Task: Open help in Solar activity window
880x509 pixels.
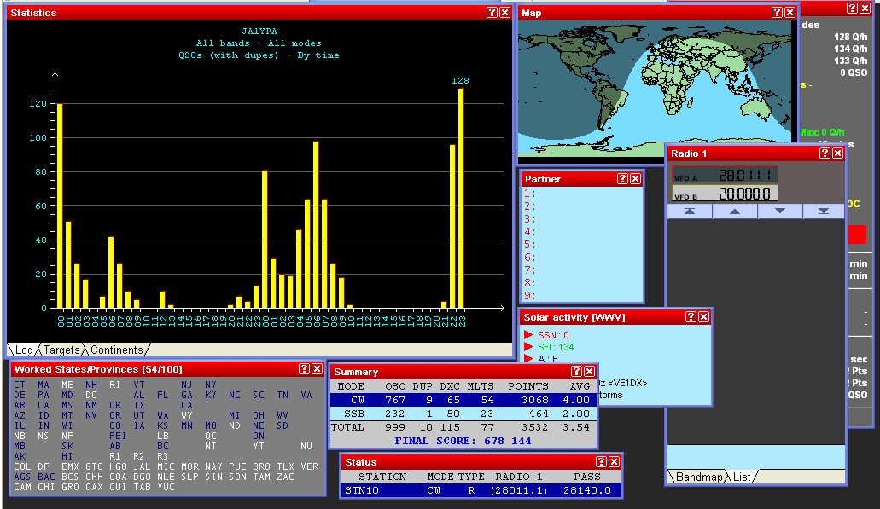Action: 691,316
